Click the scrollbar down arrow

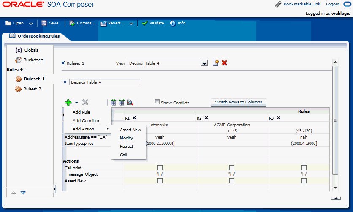click(335, 188)
